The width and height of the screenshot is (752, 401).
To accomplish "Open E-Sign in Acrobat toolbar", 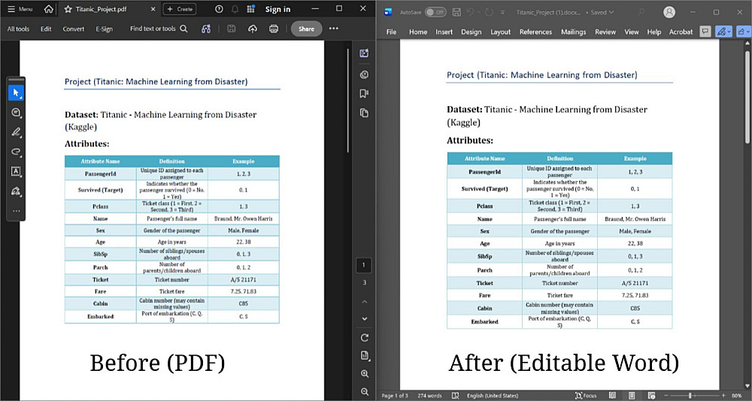I will pos(104,29).
